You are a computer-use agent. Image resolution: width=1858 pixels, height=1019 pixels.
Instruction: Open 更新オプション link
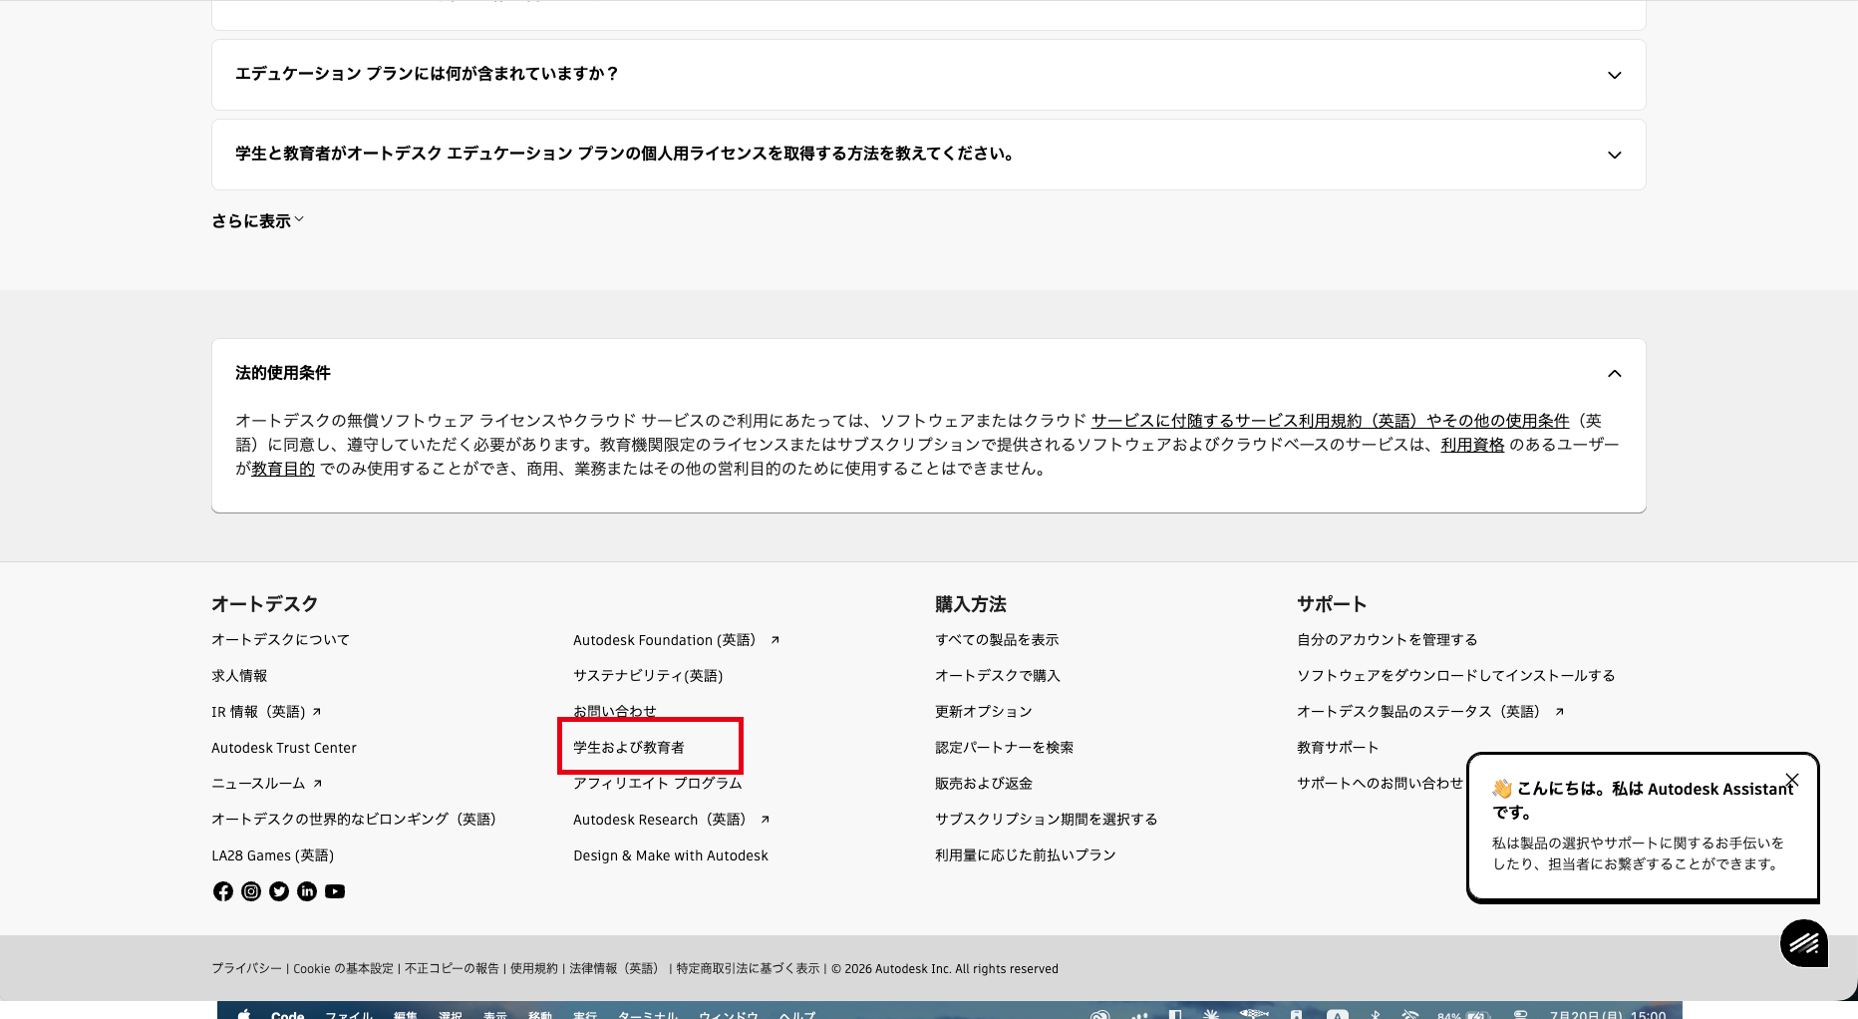click(984, 712)
